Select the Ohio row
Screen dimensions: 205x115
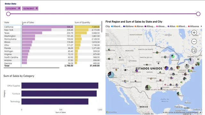(52, 45)
